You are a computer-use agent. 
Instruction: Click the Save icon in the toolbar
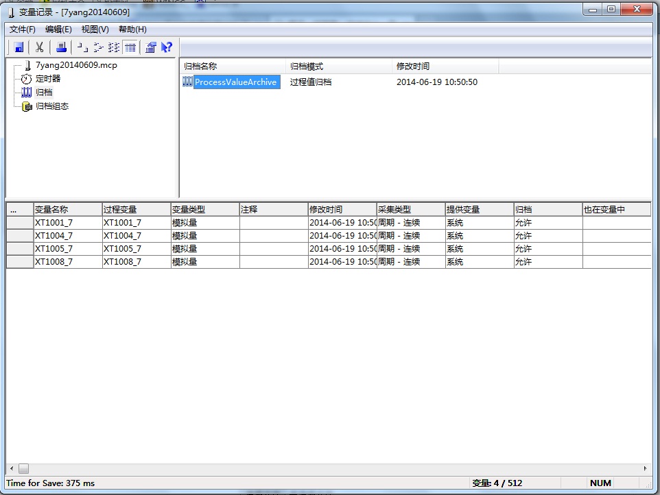[x=19, y=47]
